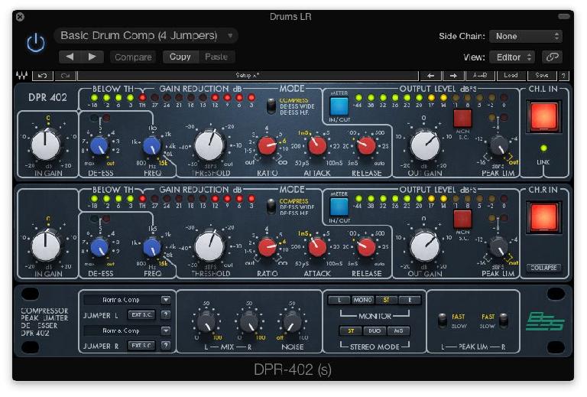Click the channel L RELEASE red knob
This screenshot has width=587, height=397.
367,146
